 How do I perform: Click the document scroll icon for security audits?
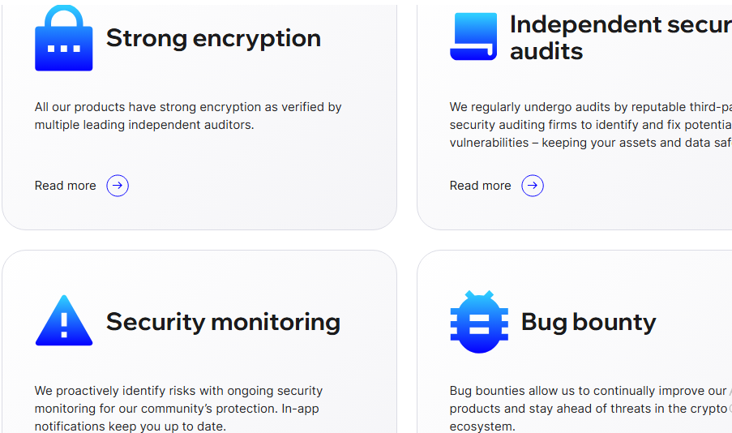tap(473, 36)
